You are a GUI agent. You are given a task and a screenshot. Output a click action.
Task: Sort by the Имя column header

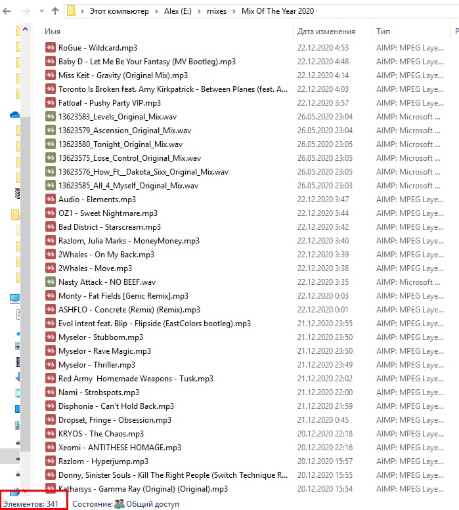(x=53, y=32)
